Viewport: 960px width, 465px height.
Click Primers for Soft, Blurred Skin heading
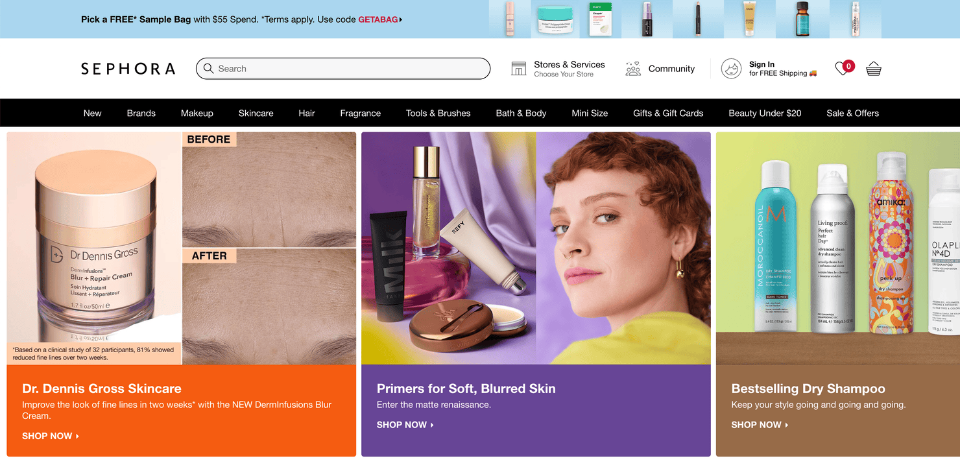(x=466, y=388)
